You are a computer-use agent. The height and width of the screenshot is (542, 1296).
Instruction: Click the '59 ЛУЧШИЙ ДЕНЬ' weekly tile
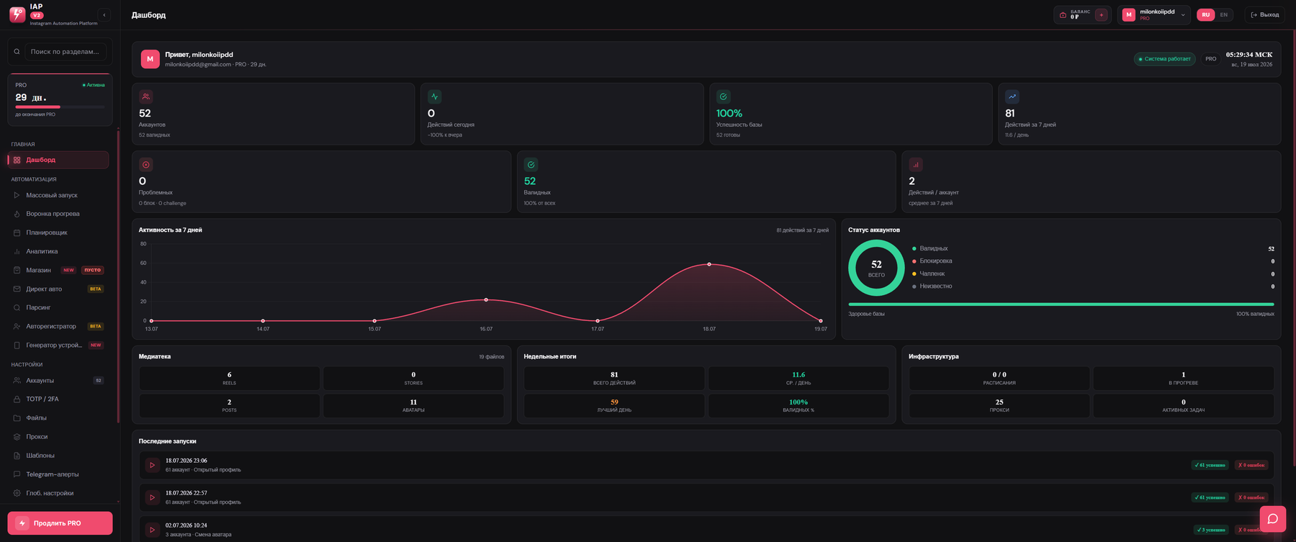614,405
